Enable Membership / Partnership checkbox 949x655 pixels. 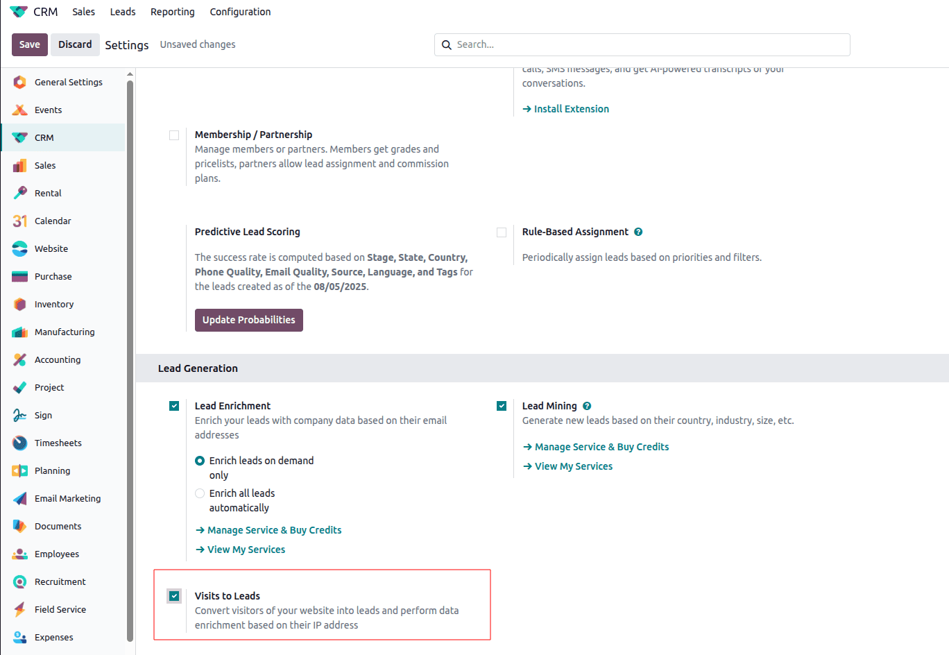point(174,135)
